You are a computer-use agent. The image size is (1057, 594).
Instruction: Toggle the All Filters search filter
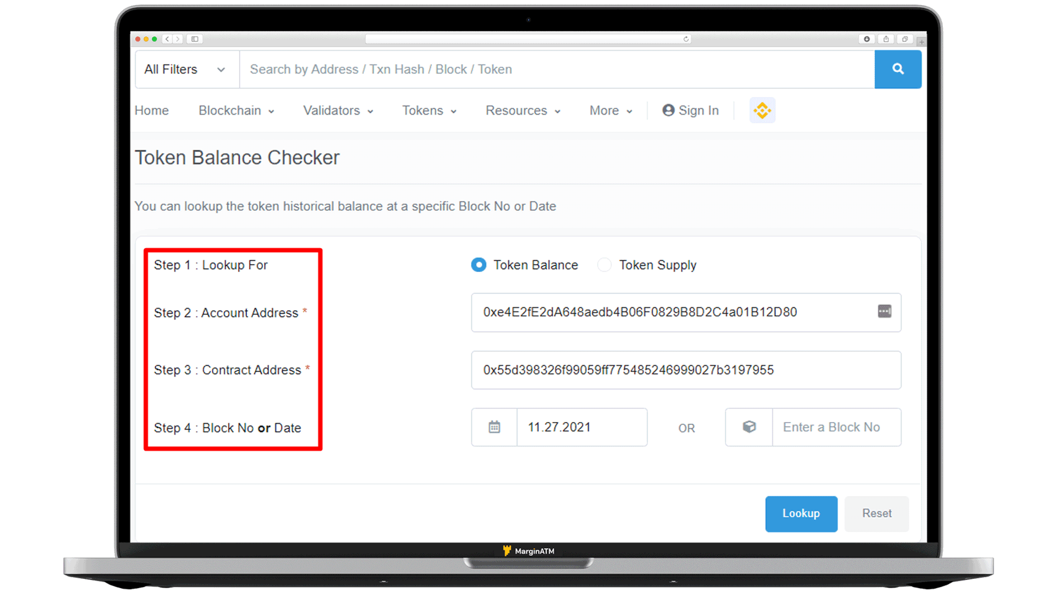(x=185, y=69)
